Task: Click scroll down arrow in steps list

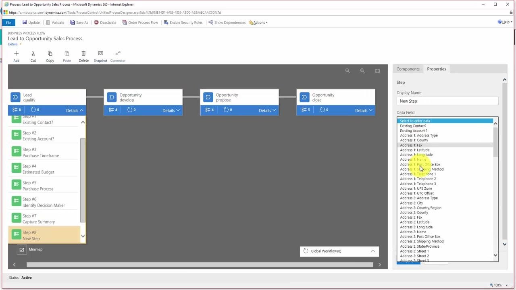Action: point(83,236)
